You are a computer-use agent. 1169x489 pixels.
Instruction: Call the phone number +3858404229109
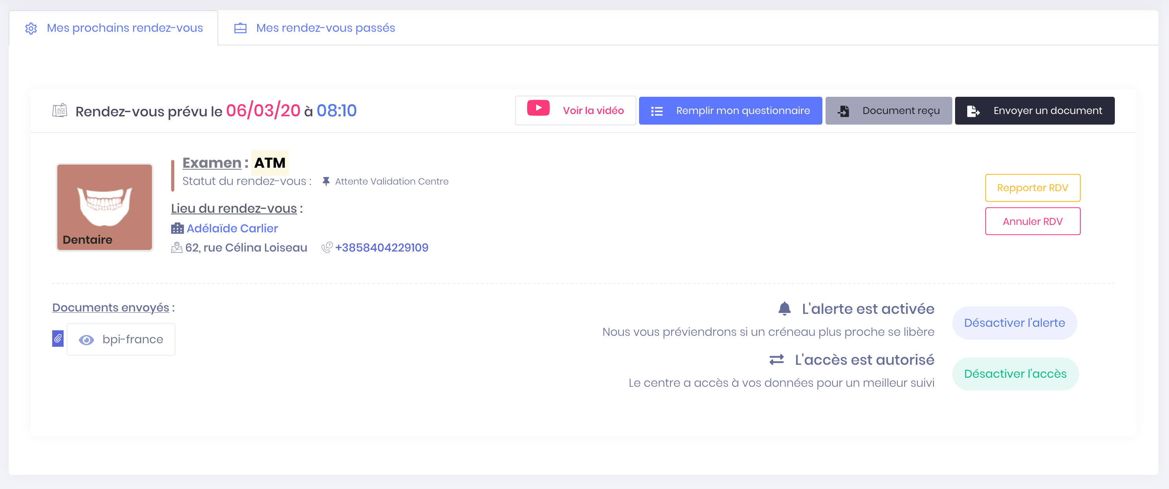381,248
